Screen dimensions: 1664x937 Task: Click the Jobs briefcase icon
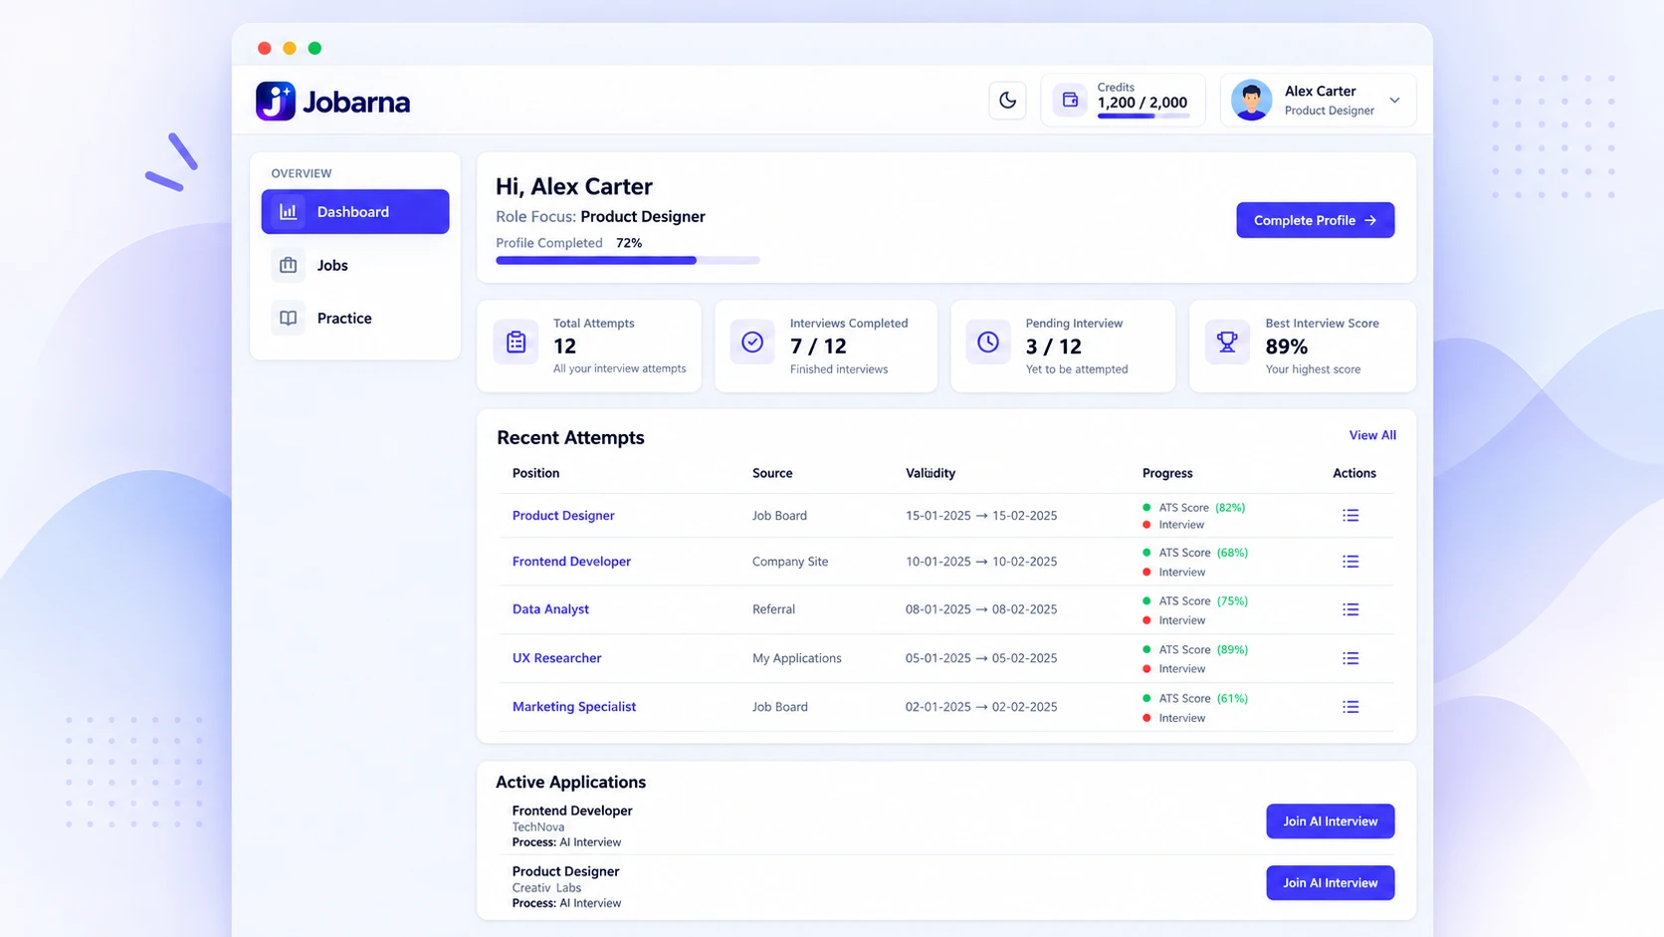coord(289,265)
